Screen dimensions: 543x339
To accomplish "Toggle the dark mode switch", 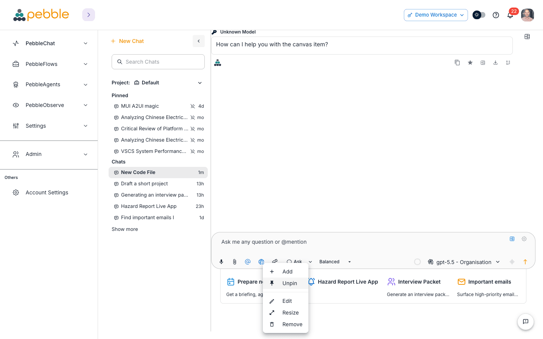I will tap(479, 15).
